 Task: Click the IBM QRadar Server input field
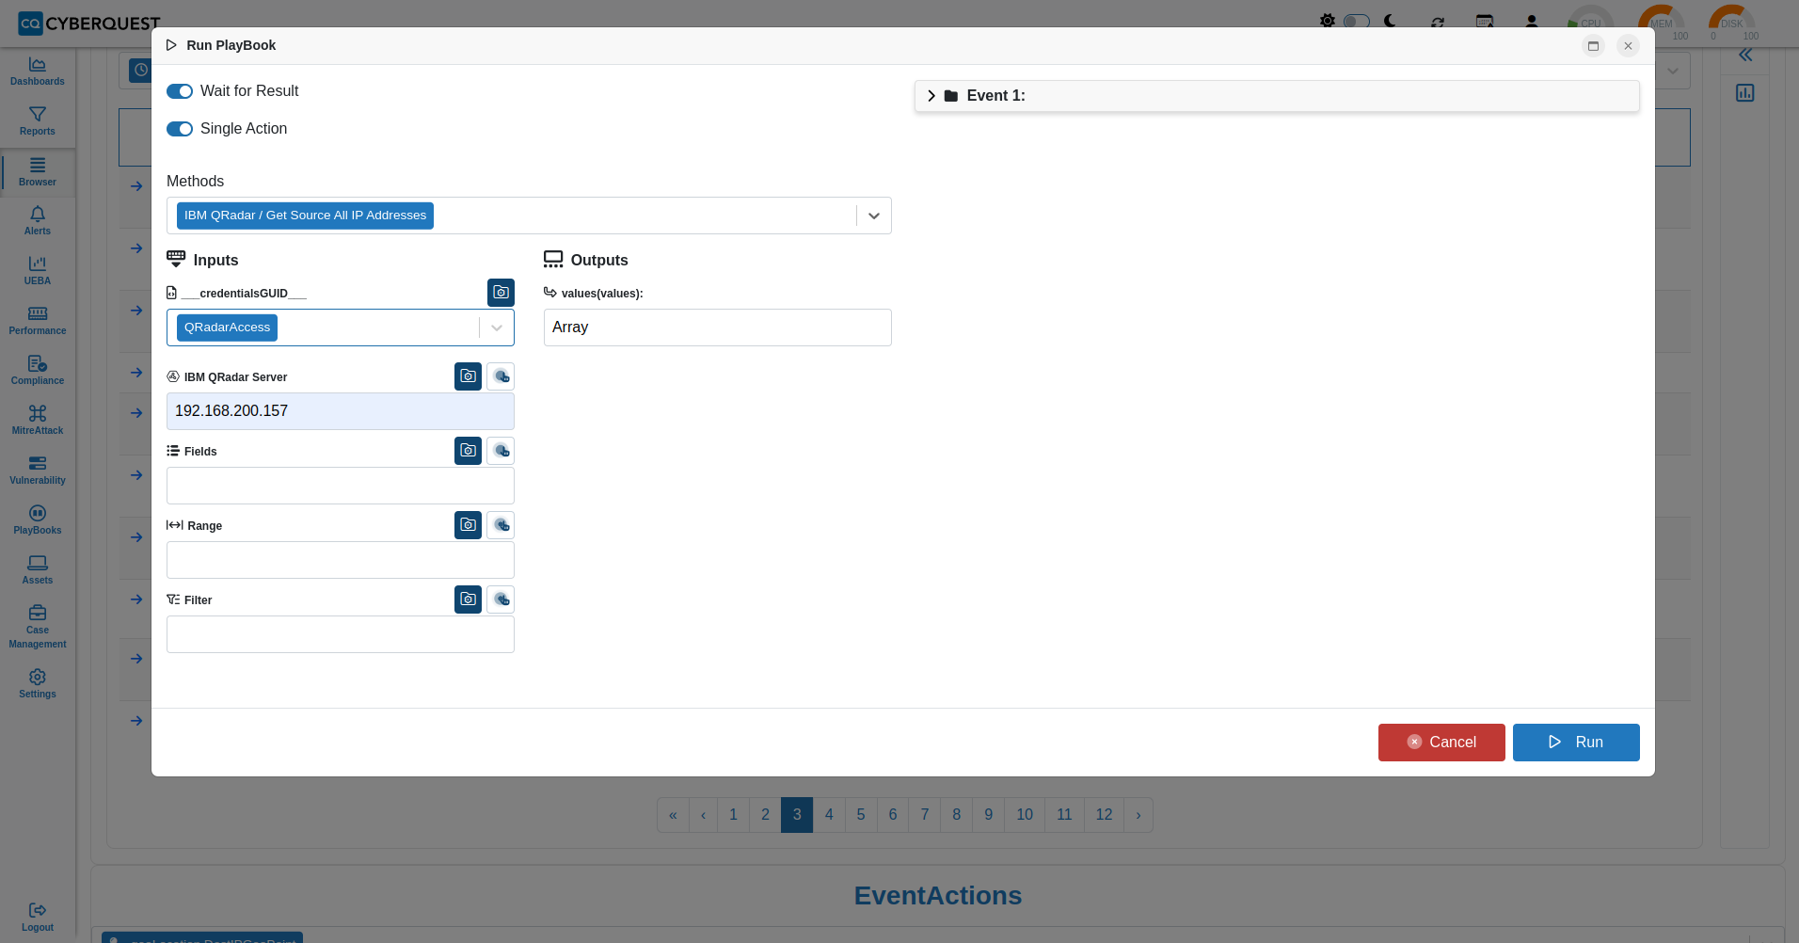click(x=341, y=411)
